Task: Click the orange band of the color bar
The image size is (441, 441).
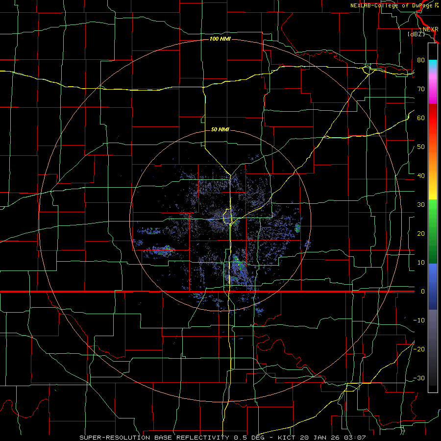Action: tap(433, 160)
